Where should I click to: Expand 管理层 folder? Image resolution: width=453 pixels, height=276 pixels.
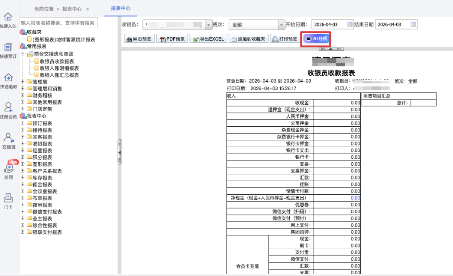(x=23, y=82)
